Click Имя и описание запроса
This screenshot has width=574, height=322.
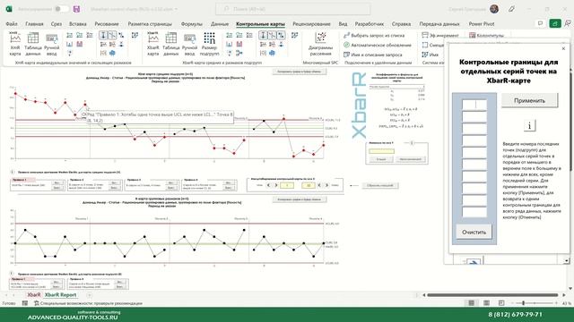pos(373,55)
